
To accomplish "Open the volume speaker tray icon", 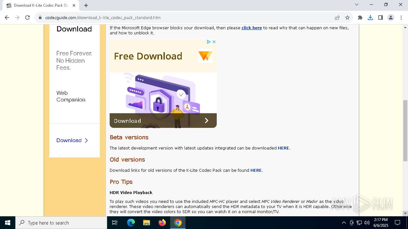I will point(367,223).
